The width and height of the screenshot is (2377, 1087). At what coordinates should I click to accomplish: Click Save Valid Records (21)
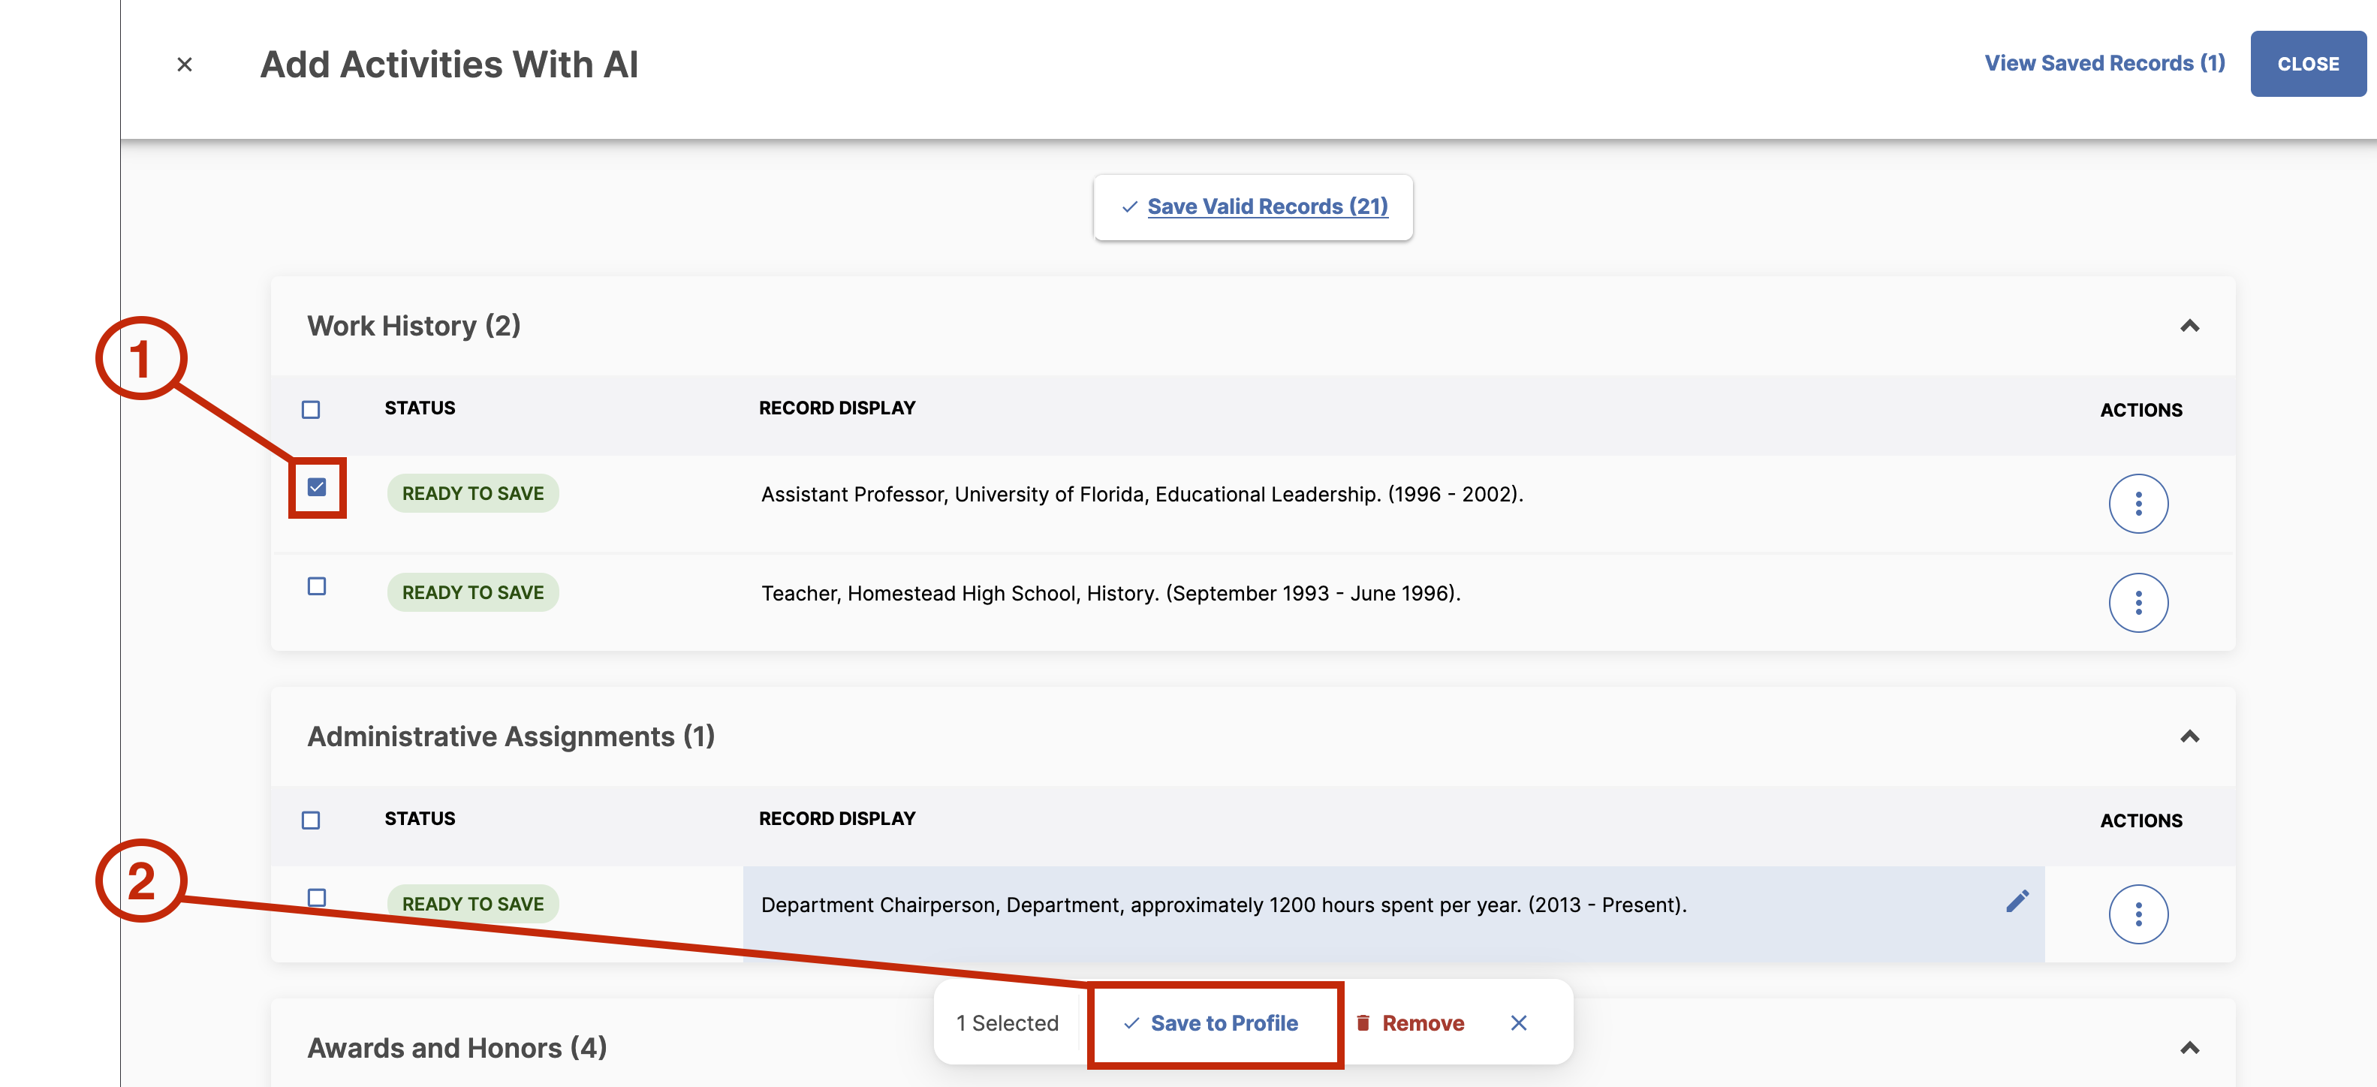[1253, 206]
